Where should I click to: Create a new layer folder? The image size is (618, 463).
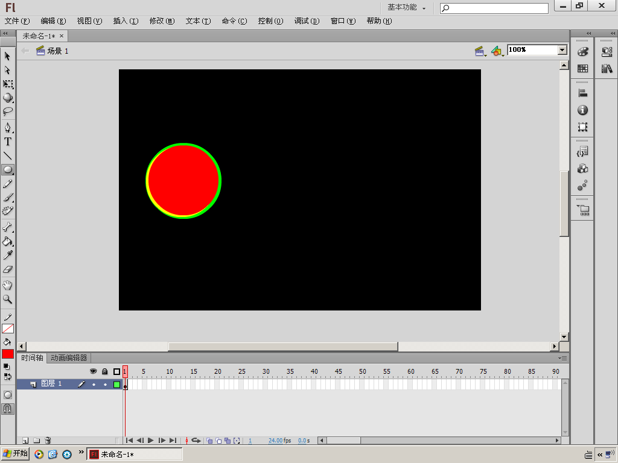[36, 441]
